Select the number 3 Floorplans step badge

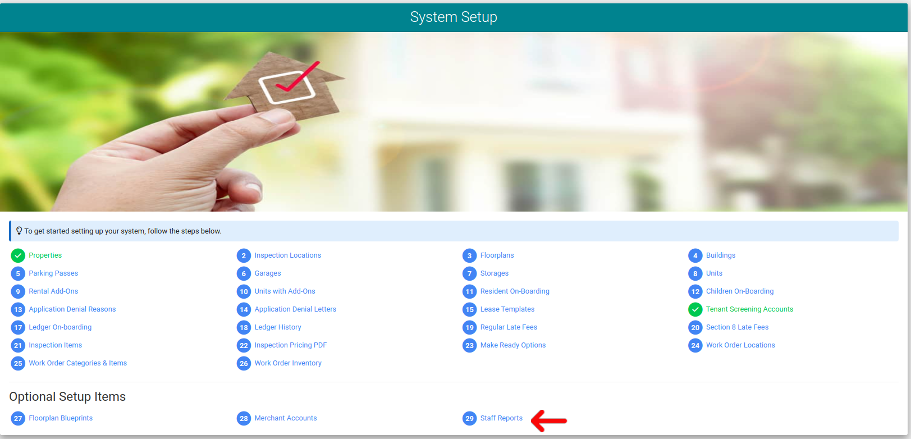pyautogui.click(x=469, y=255)
